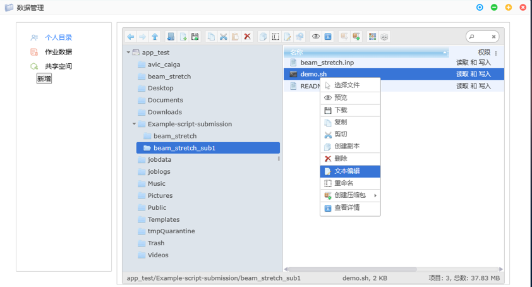
Task: Download with the floppy disk toolbar icon
Action: coord(195,37)
